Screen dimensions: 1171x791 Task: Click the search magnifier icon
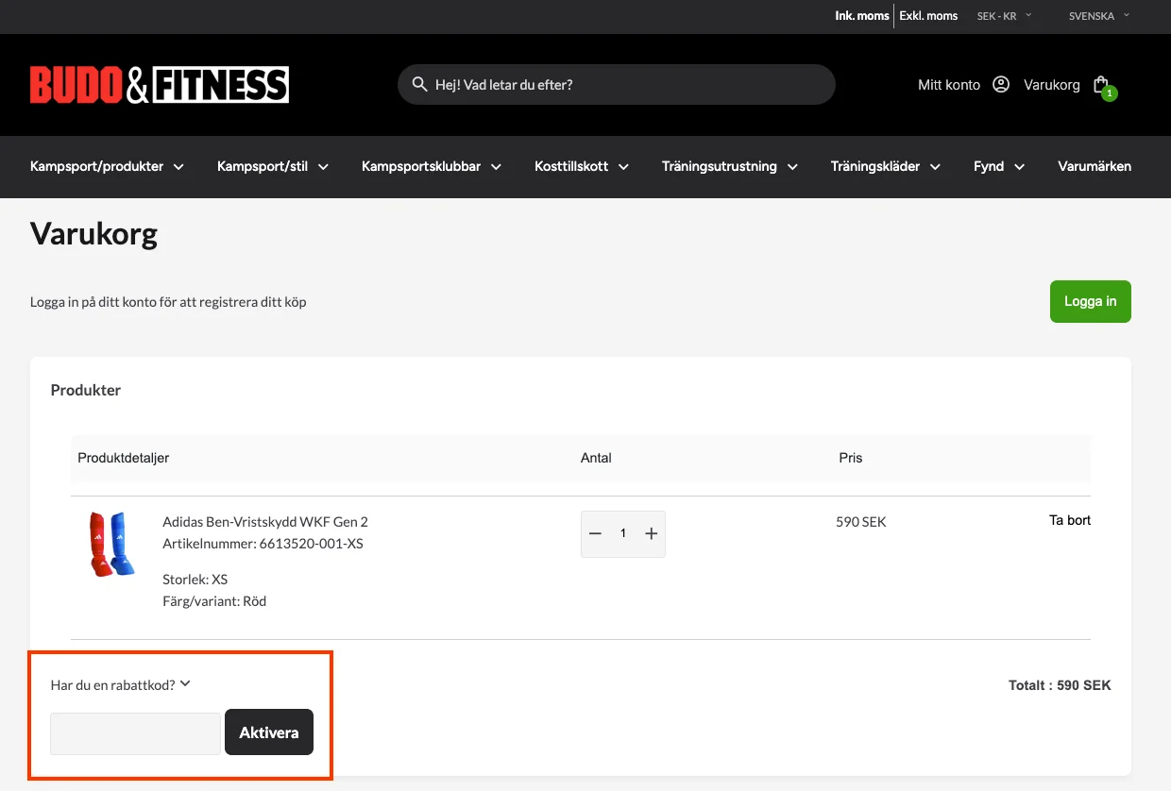tap(419, 85)
